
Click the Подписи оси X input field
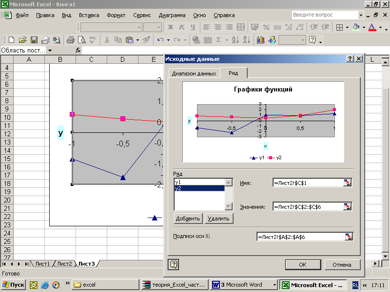click(x=301, y=237)
